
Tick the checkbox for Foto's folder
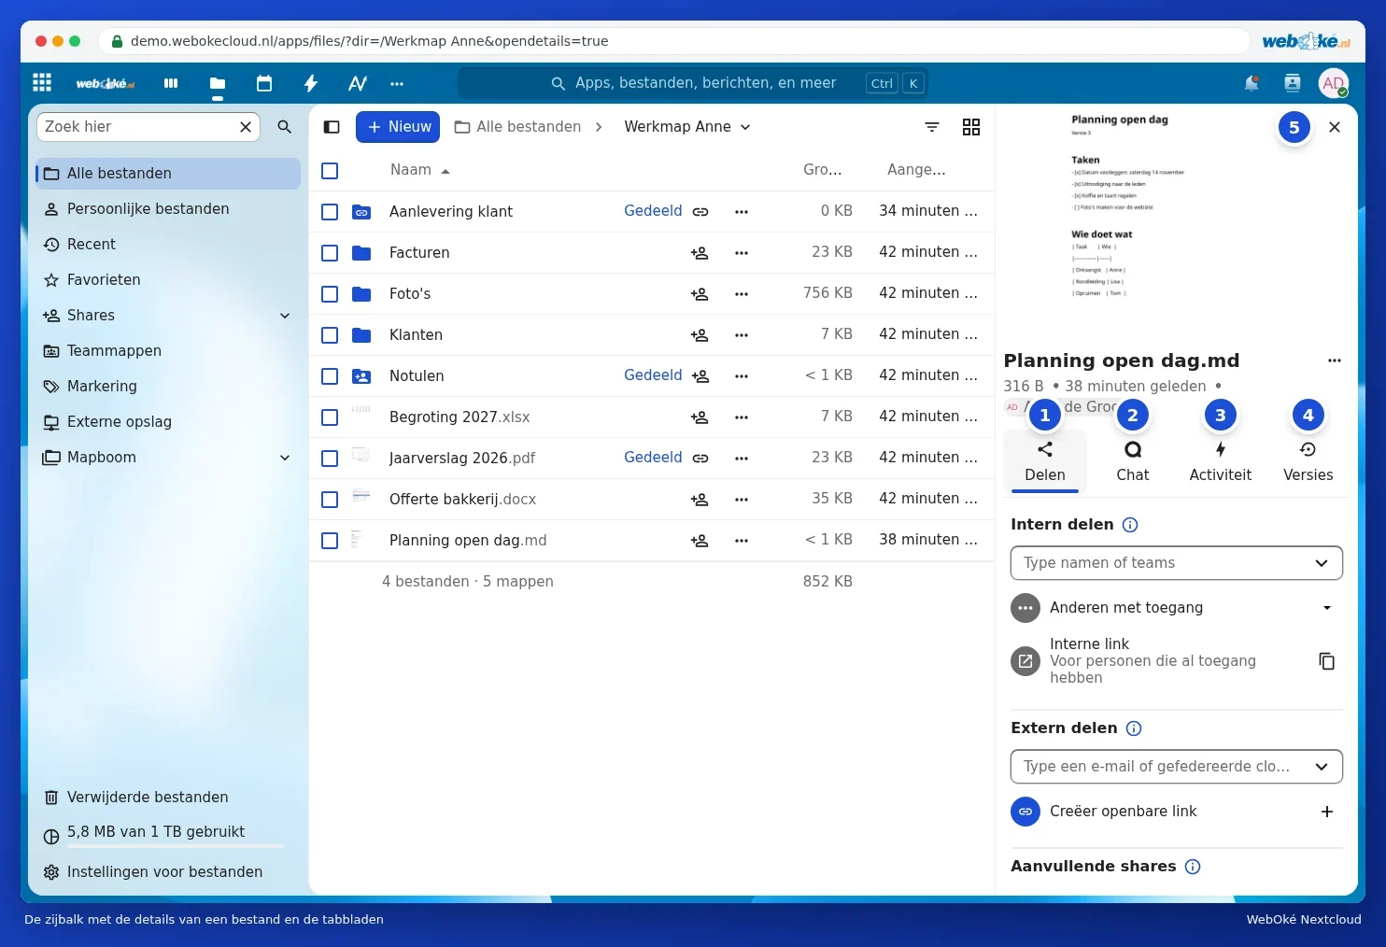point(330,294)
